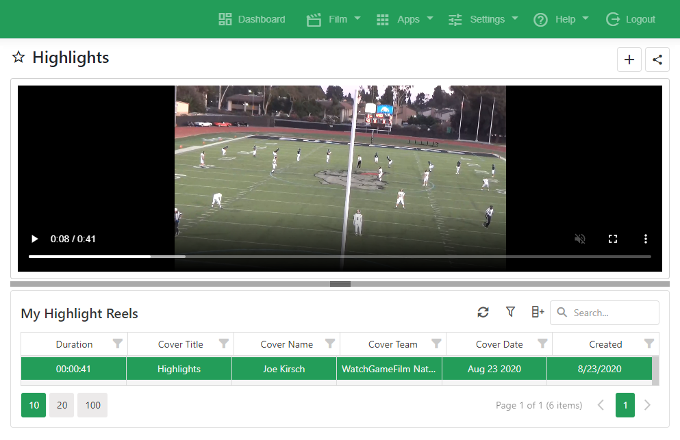This screenshot has height=440, width=680.
Task: Click the plus icon to add highlight
Action: 629,60
